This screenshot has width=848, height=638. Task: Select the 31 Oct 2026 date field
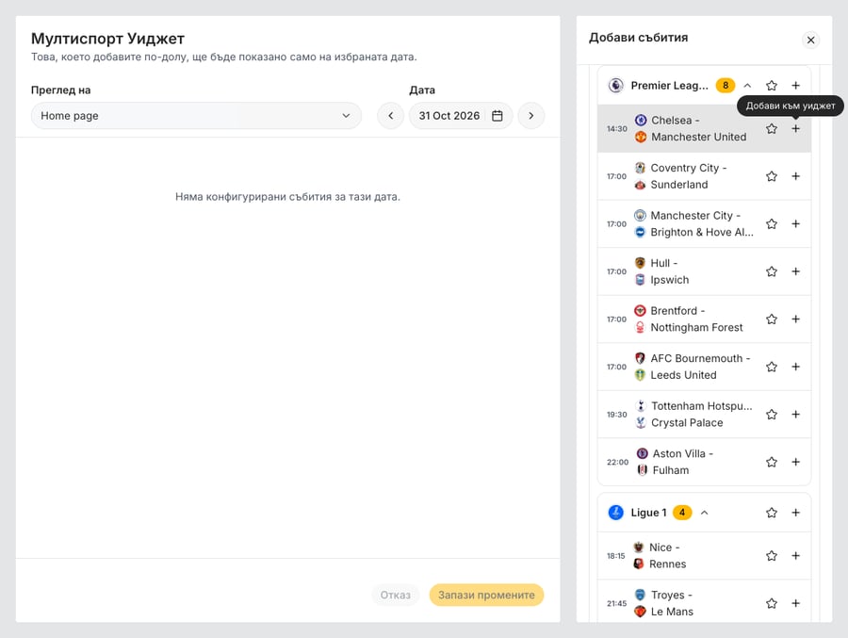pyautogui.click(x=461, y=116)
